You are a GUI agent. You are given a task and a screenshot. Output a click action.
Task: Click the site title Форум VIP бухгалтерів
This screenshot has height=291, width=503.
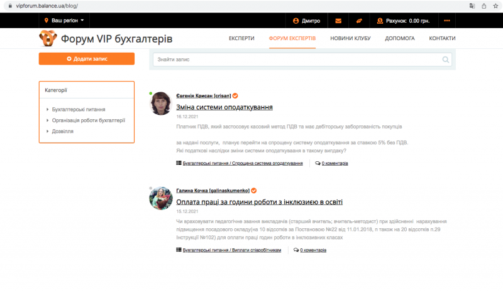[x=116, y=39]
